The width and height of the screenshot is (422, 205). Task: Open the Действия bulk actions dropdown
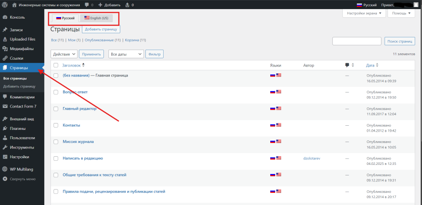[64, 54]
